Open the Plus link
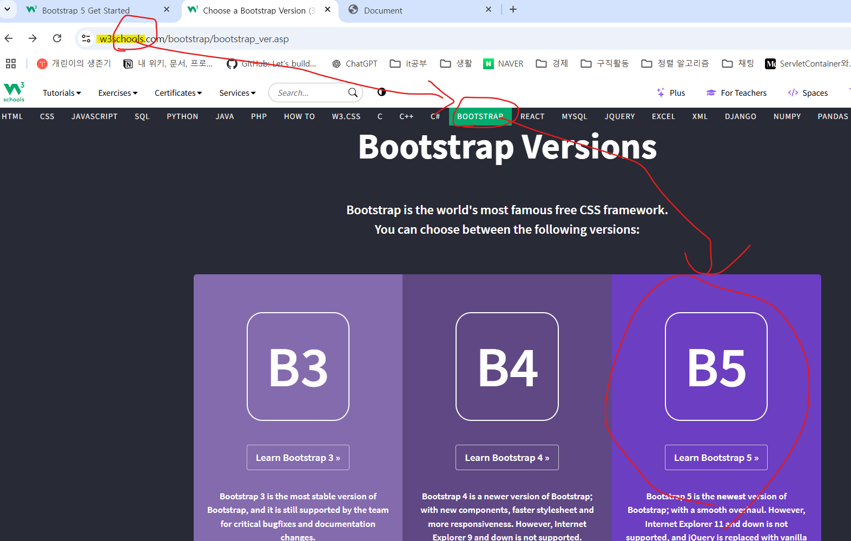Screen dimensions: 851x541 click(x=671, y=93)
